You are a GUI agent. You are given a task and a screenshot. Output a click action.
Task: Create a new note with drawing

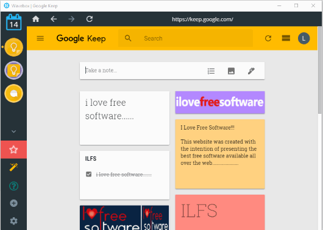click(251, 71)
